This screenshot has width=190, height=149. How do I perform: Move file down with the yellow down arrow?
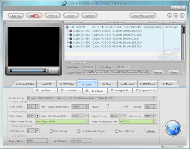click(183, 33)
